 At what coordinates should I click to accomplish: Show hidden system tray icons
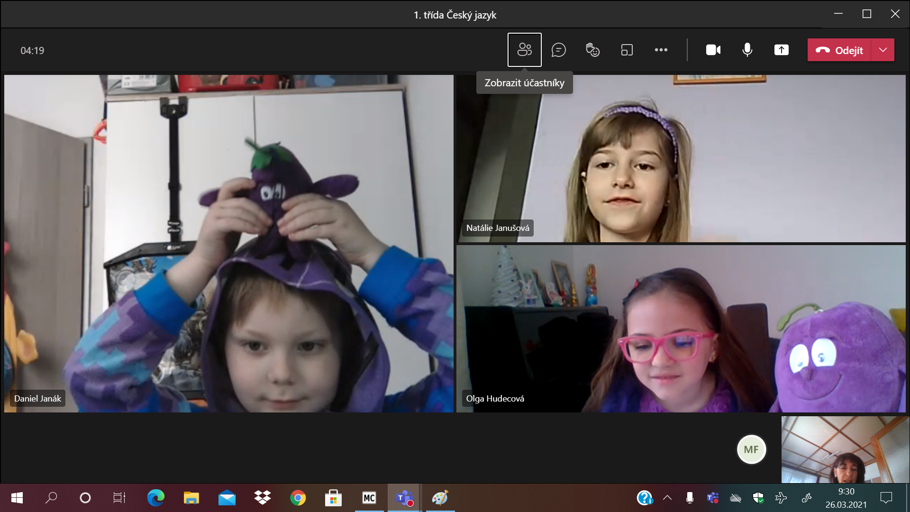pyautogui.click(x=667, y=498)
